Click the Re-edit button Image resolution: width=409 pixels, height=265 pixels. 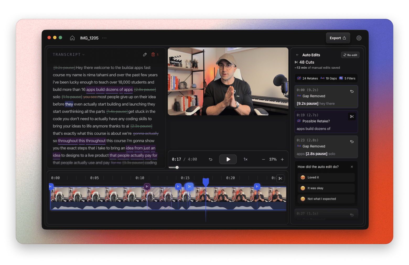point(350,55)
